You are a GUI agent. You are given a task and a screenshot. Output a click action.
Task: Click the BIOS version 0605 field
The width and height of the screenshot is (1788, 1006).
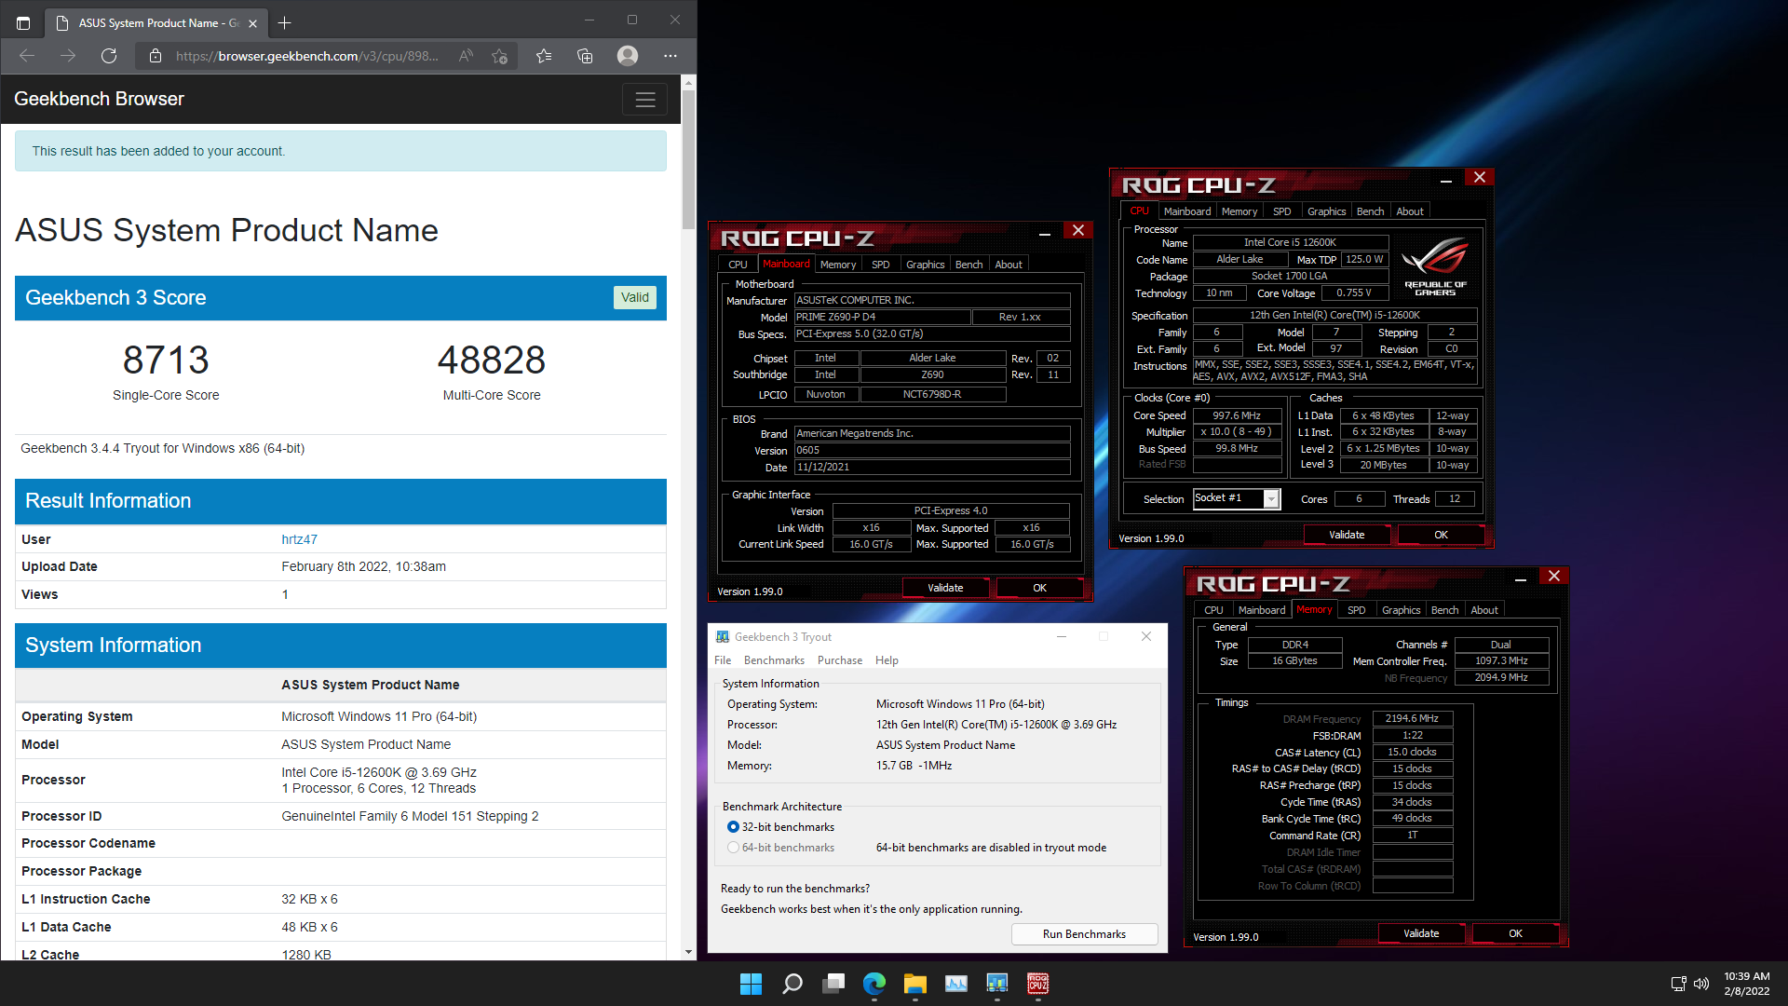[931, 450]
